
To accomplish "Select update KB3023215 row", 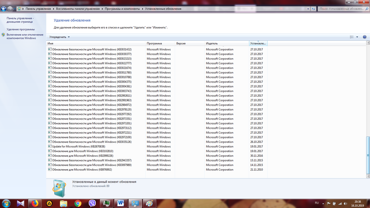I will point(157,59).
